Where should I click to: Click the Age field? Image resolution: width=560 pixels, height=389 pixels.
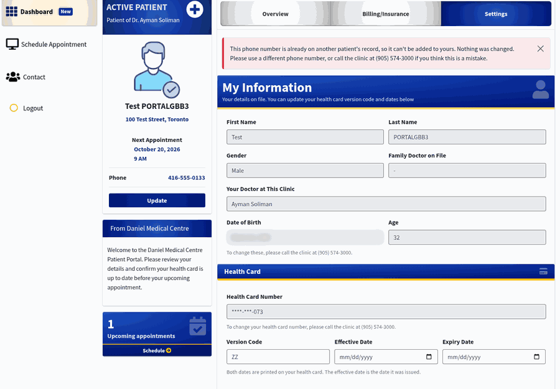(x=467, y=237)
